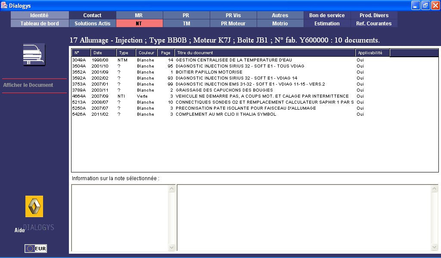Open the Prod. Divers tab
Screen dimensions: 441x258
tap(374, 15)
